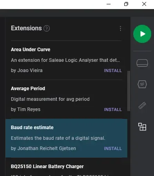Click author 'by Jonathan Reichelt Gjetsen'

click(x=43, y=148)
